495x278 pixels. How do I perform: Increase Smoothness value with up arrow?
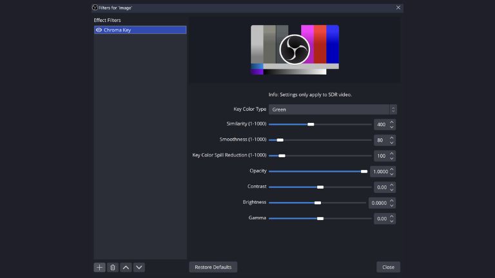coord(391,138)
